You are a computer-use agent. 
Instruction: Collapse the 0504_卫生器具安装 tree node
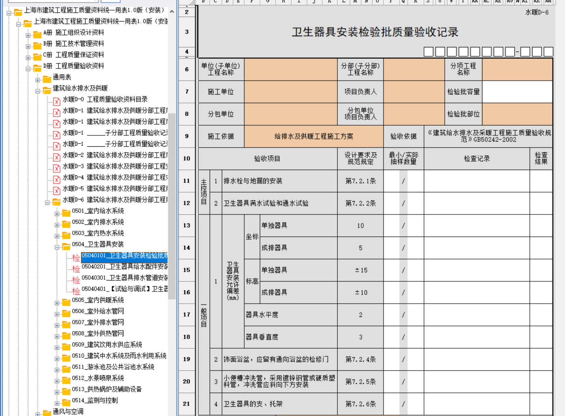57,247
